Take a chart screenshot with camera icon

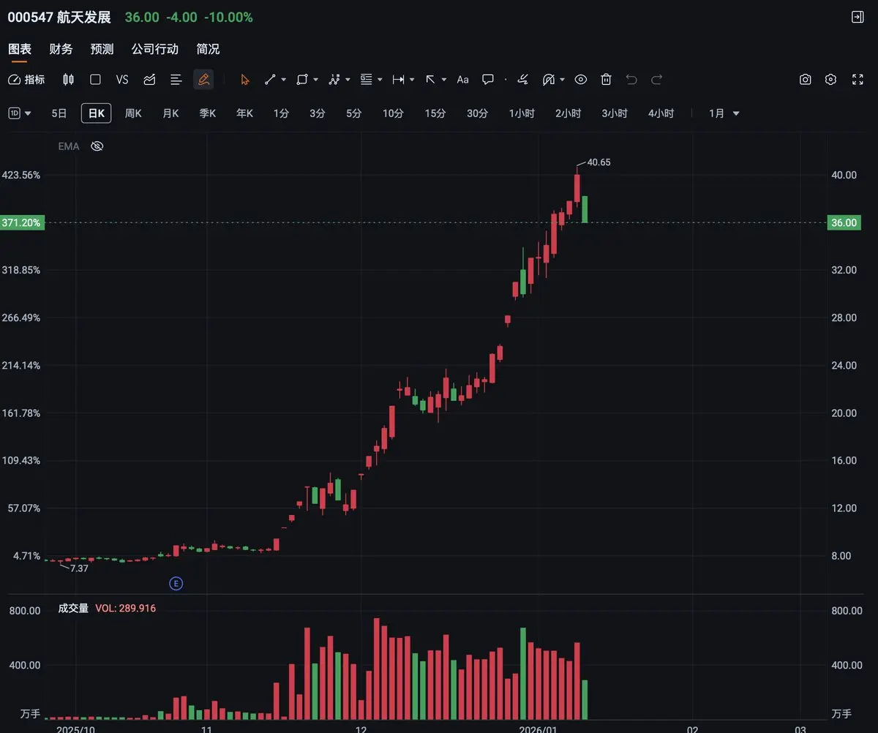tap(805, 80)
